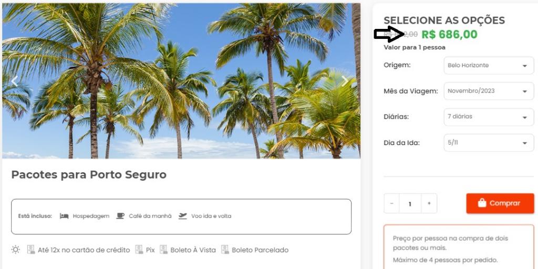Screen dimensions: 538x269
Task: Open the Origem dropdown showing Belo Horizonte
Action: point(489,66)
